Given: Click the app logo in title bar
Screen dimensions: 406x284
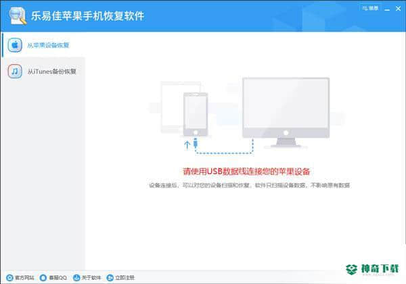Looking at the screenshot, I should pos(18,16).
